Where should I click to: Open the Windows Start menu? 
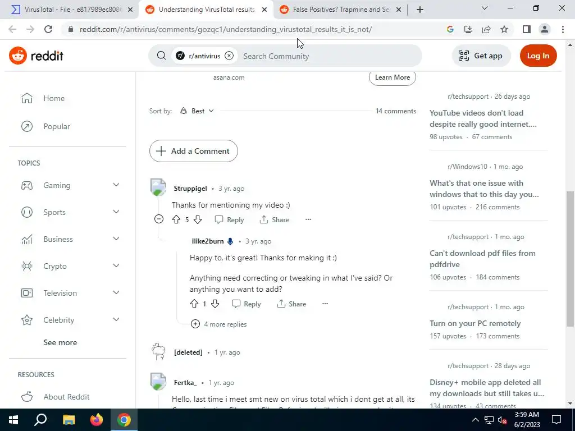pyautogui.click(x=13, y=420)
